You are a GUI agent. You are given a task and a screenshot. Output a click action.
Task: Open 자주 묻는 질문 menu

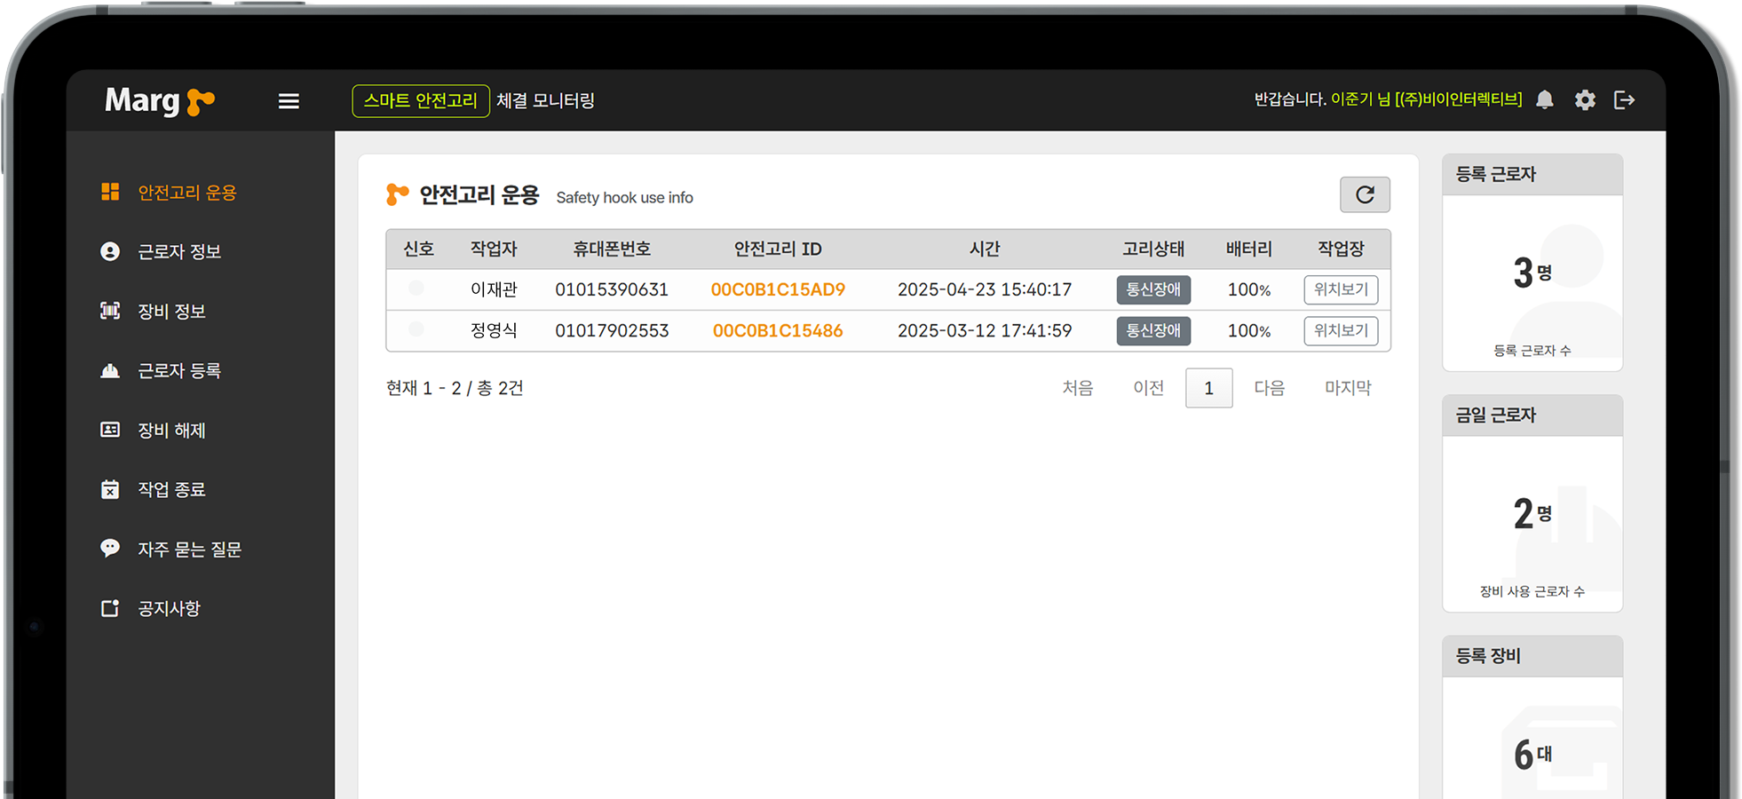(189, 550)
